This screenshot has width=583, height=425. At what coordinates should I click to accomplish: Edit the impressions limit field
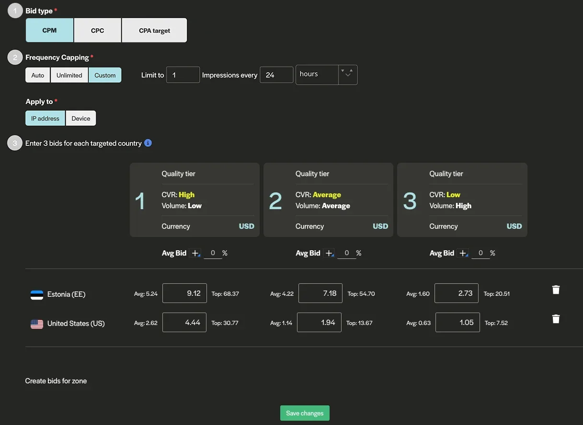coord(183,75)
